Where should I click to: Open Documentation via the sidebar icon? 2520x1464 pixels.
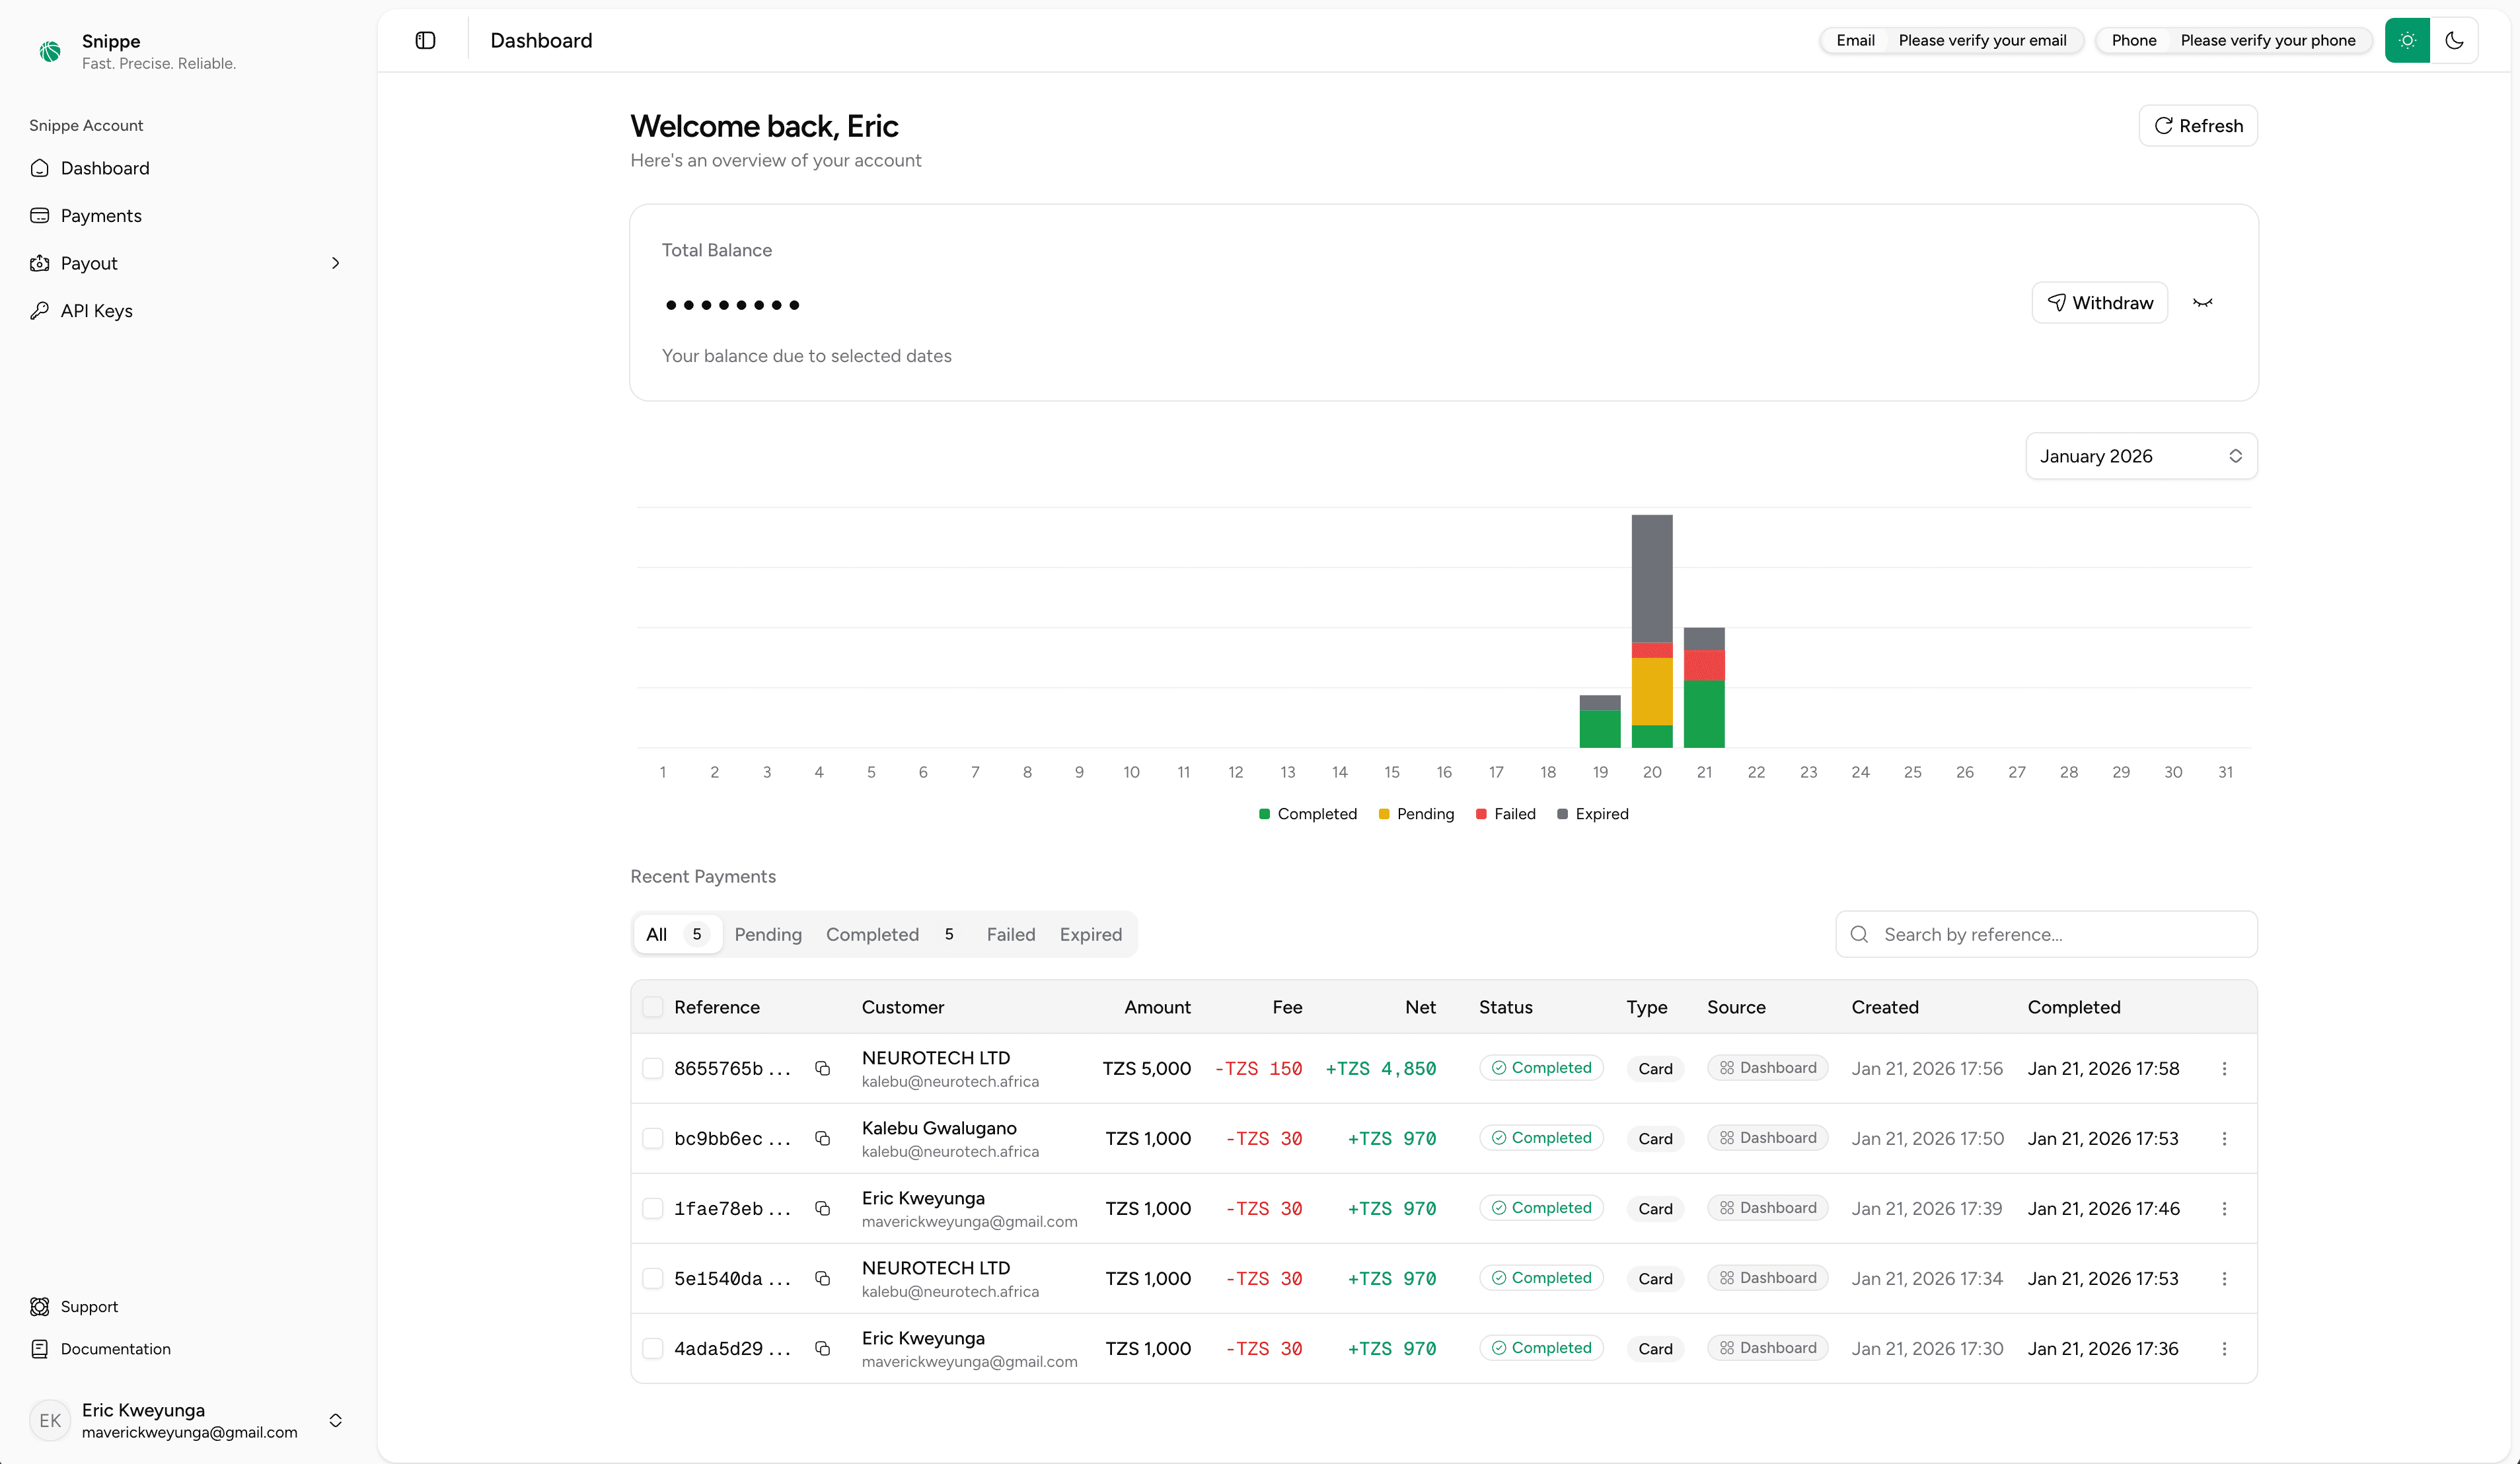click(x=40, y=1348)
